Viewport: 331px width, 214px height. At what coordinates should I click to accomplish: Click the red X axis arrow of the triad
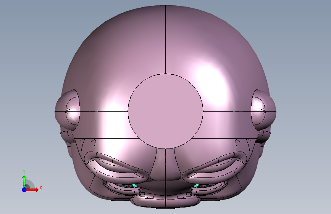32,190
